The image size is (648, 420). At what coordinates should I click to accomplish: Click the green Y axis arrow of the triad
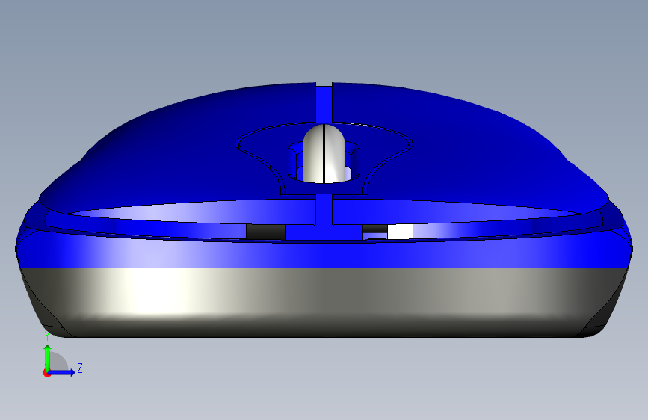point(48,357)
